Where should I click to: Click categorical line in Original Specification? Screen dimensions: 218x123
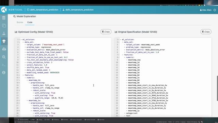pyautogui.click(x=132, y=113)
